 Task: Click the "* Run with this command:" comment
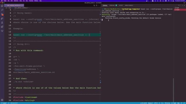click(28, 50)
